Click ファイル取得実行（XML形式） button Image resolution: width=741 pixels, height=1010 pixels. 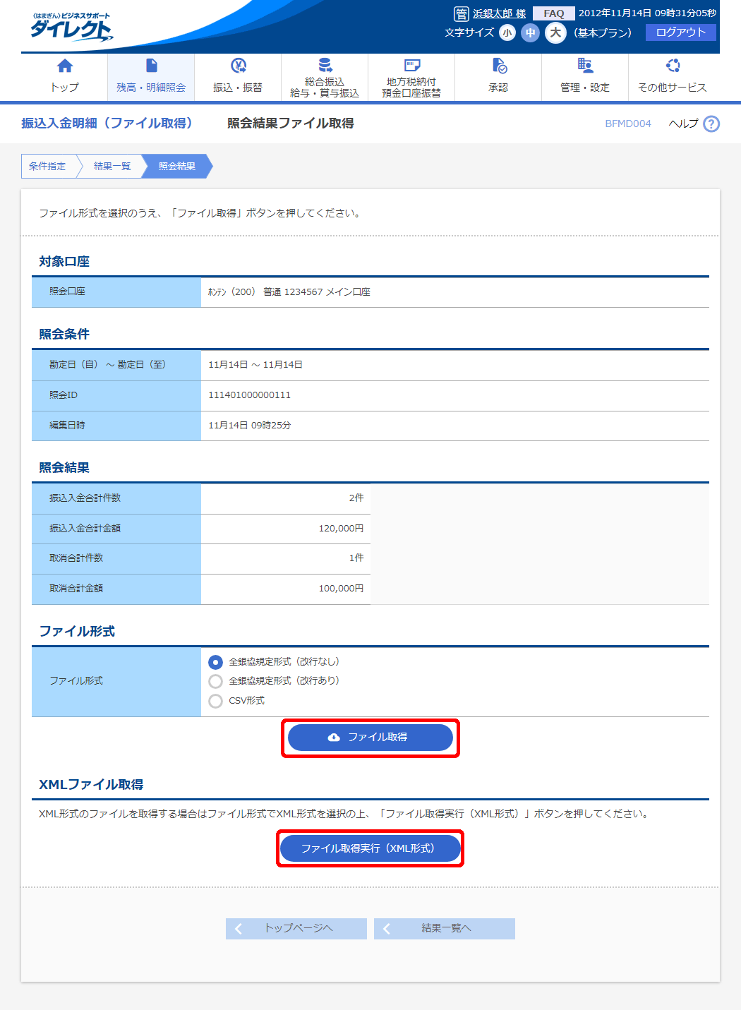(370, 848)
